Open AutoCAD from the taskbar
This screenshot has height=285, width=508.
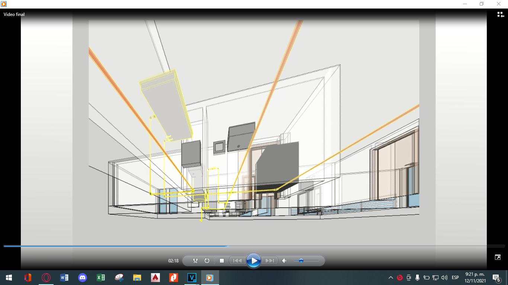click(155, 278)
